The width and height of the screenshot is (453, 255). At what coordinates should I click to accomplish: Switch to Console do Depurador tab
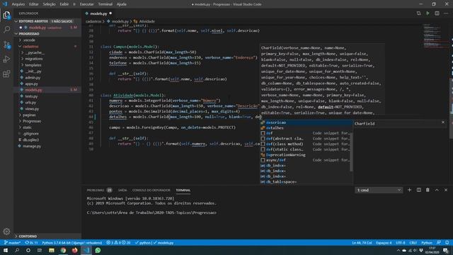[151, 191]
